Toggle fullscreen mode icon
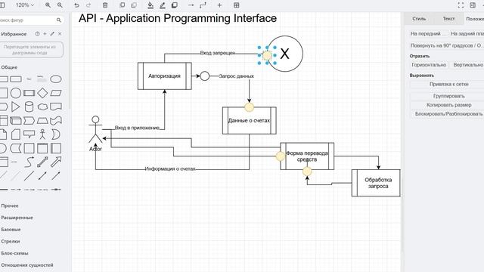The height and width of the screenshot is (272, 484). click(461, 5)
